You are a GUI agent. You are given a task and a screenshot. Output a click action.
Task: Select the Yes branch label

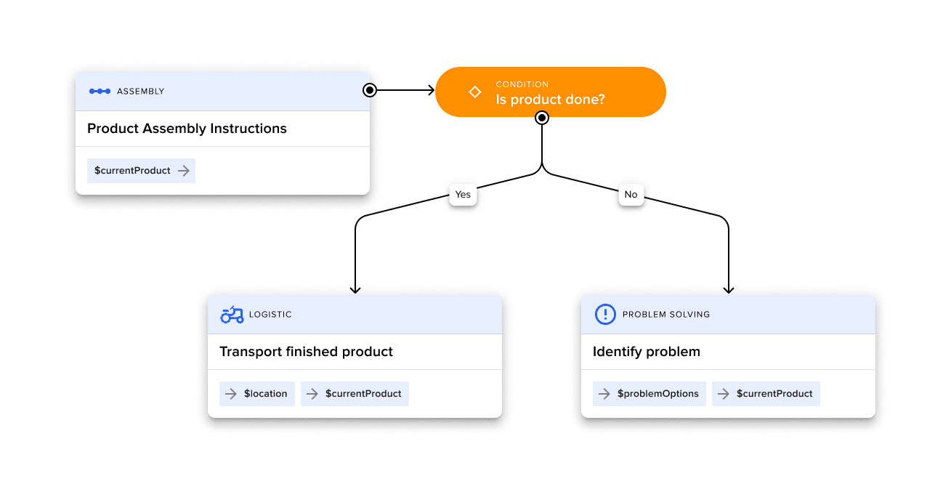coord(463,195)
